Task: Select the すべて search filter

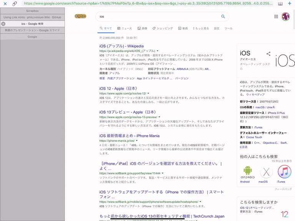Action: (106, 28)
